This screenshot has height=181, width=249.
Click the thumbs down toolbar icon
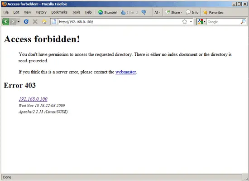click(144, 12)
